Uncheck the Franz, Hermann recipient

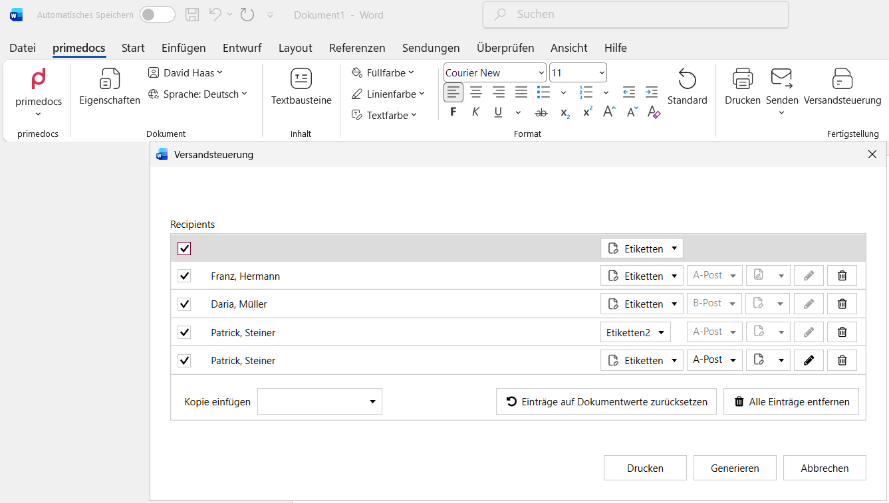pos(184,276)
